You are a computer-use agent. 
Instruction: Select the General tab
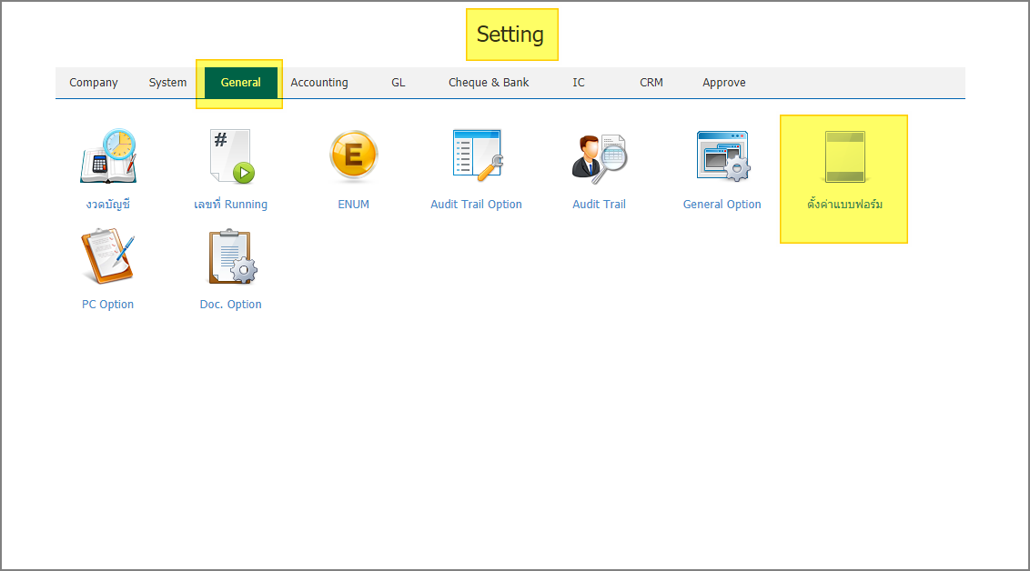pos(240,83)
